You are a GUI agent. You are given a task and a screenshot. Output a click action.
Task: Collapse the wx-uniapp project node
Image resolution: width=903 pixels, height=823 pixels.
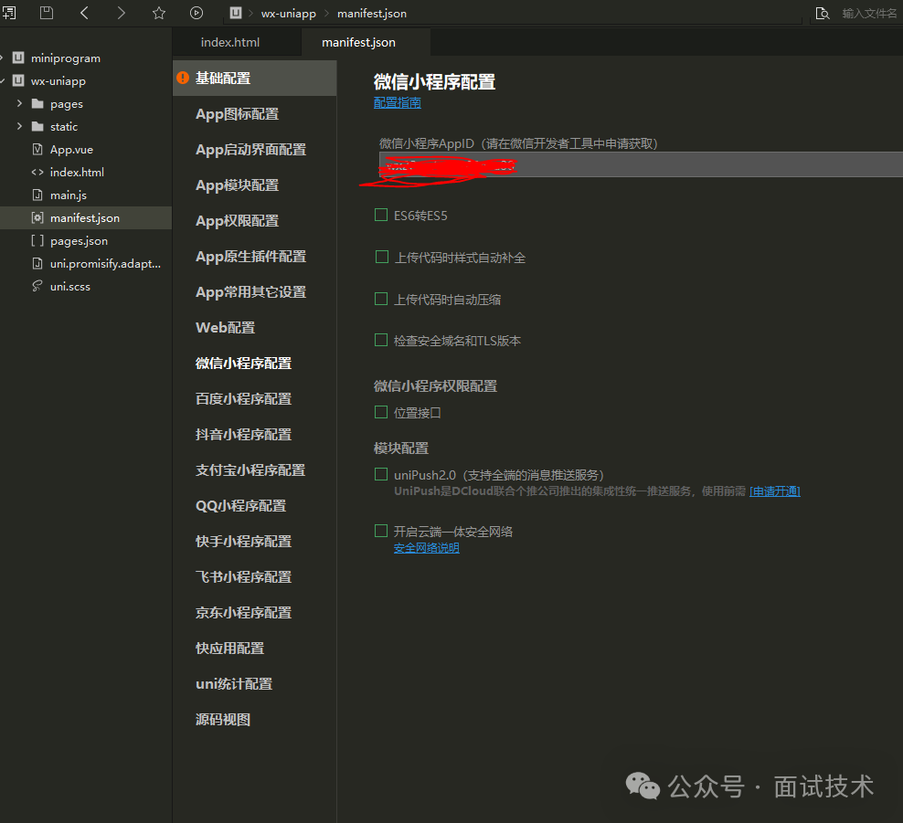[x=3, y=80]
